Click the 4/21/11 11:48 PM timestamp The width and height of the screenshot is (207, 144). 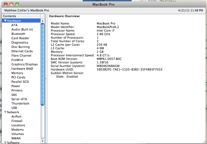point(190,10)
